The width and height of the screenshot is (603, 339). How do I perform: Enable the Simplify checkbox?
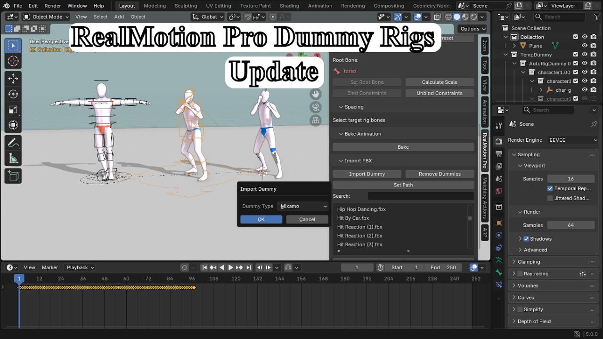pos(520,309)
